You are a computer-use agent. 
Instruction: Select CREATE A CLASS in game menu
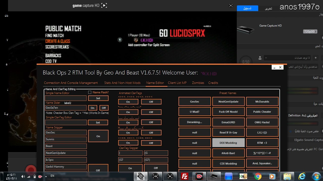coord(58,41)
